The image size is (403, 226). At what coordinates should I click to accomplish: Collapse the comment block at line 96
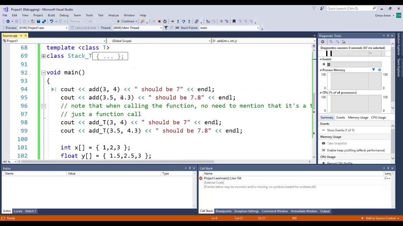43,106
